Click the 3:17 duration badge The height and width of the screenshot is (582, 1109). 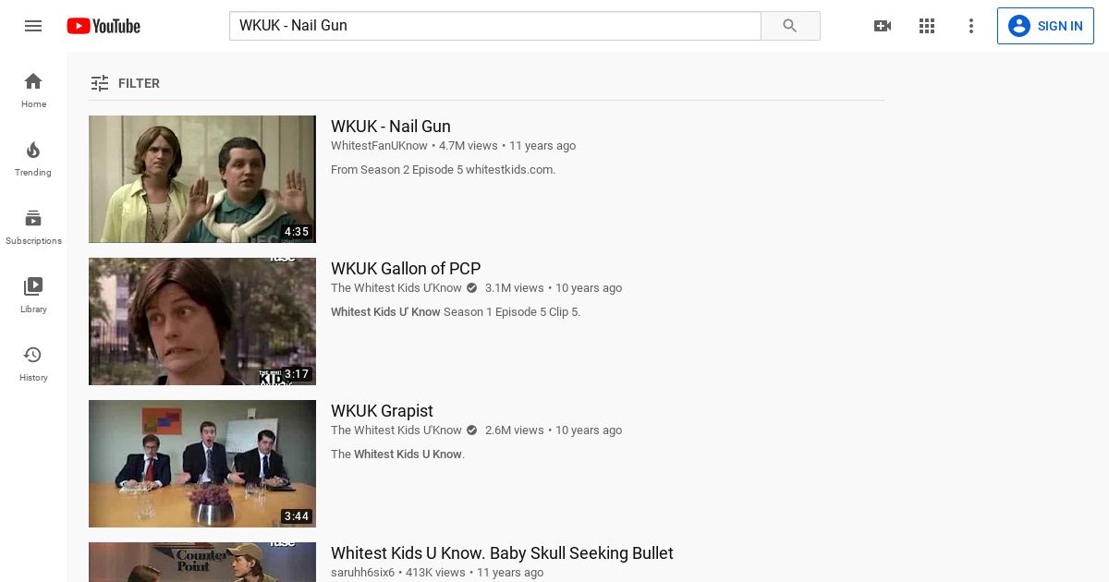tap(297, 374)
